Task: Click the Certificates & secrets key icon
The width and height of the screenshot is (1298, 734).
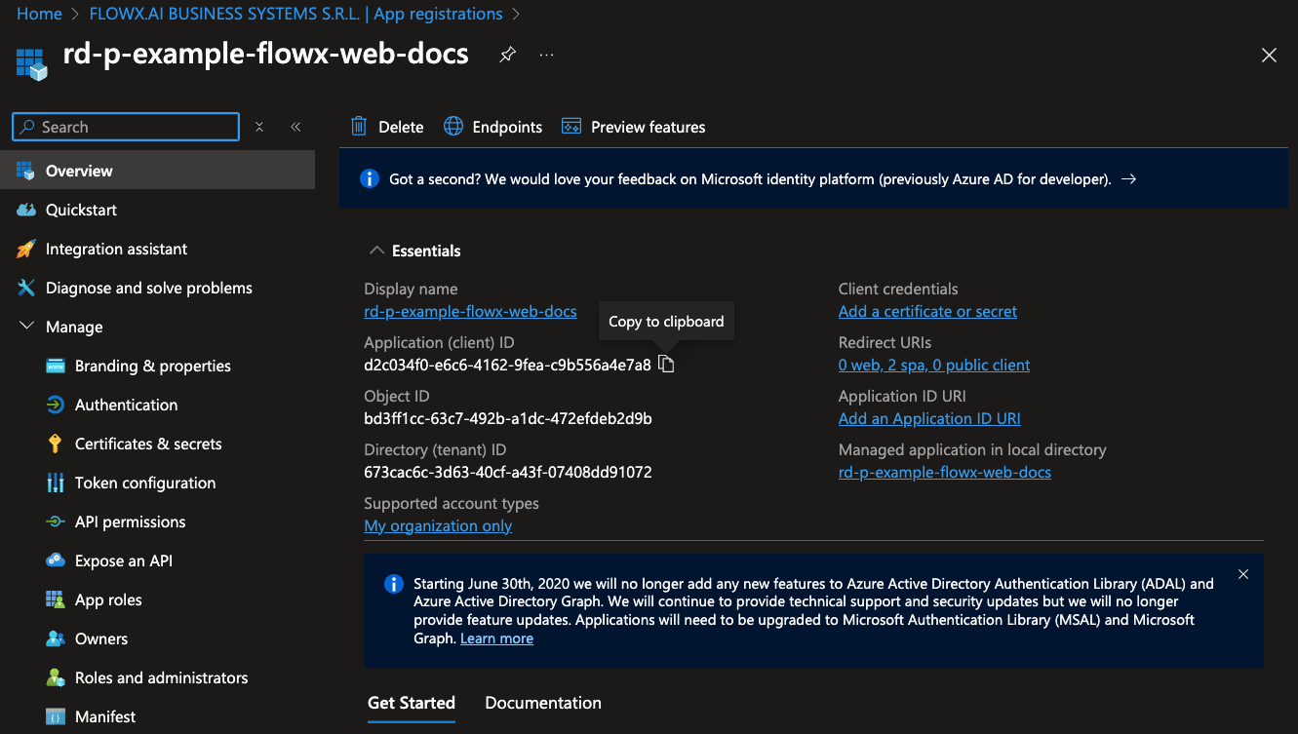Action: click(x=56, y=444)
